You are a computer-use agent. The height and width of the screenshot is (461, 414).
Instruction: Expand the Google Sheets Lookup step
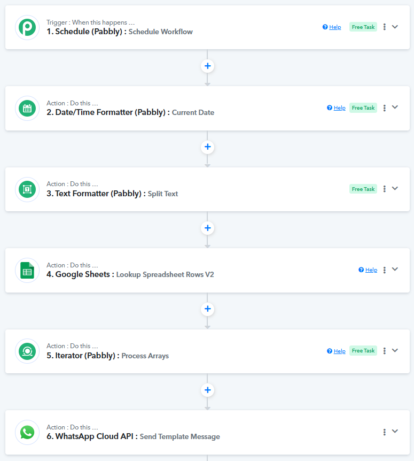[x=395, y=270]
